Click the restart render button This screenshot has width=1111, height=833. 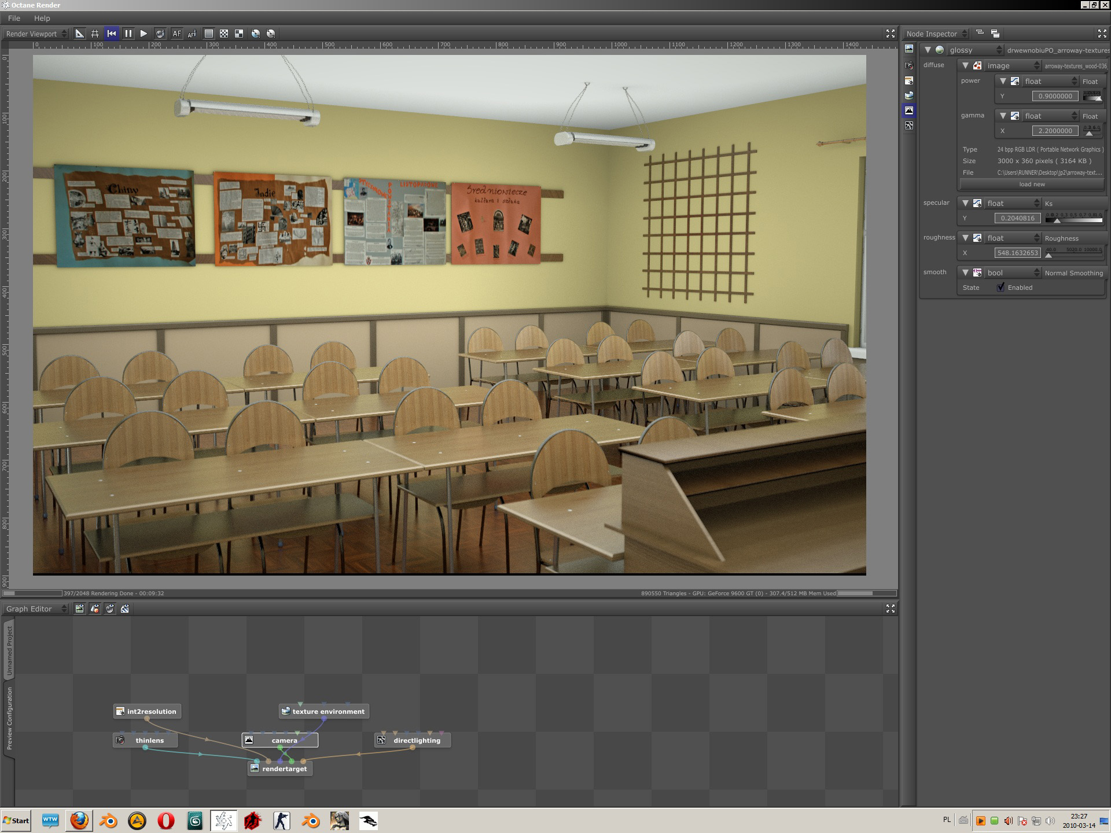112,34
